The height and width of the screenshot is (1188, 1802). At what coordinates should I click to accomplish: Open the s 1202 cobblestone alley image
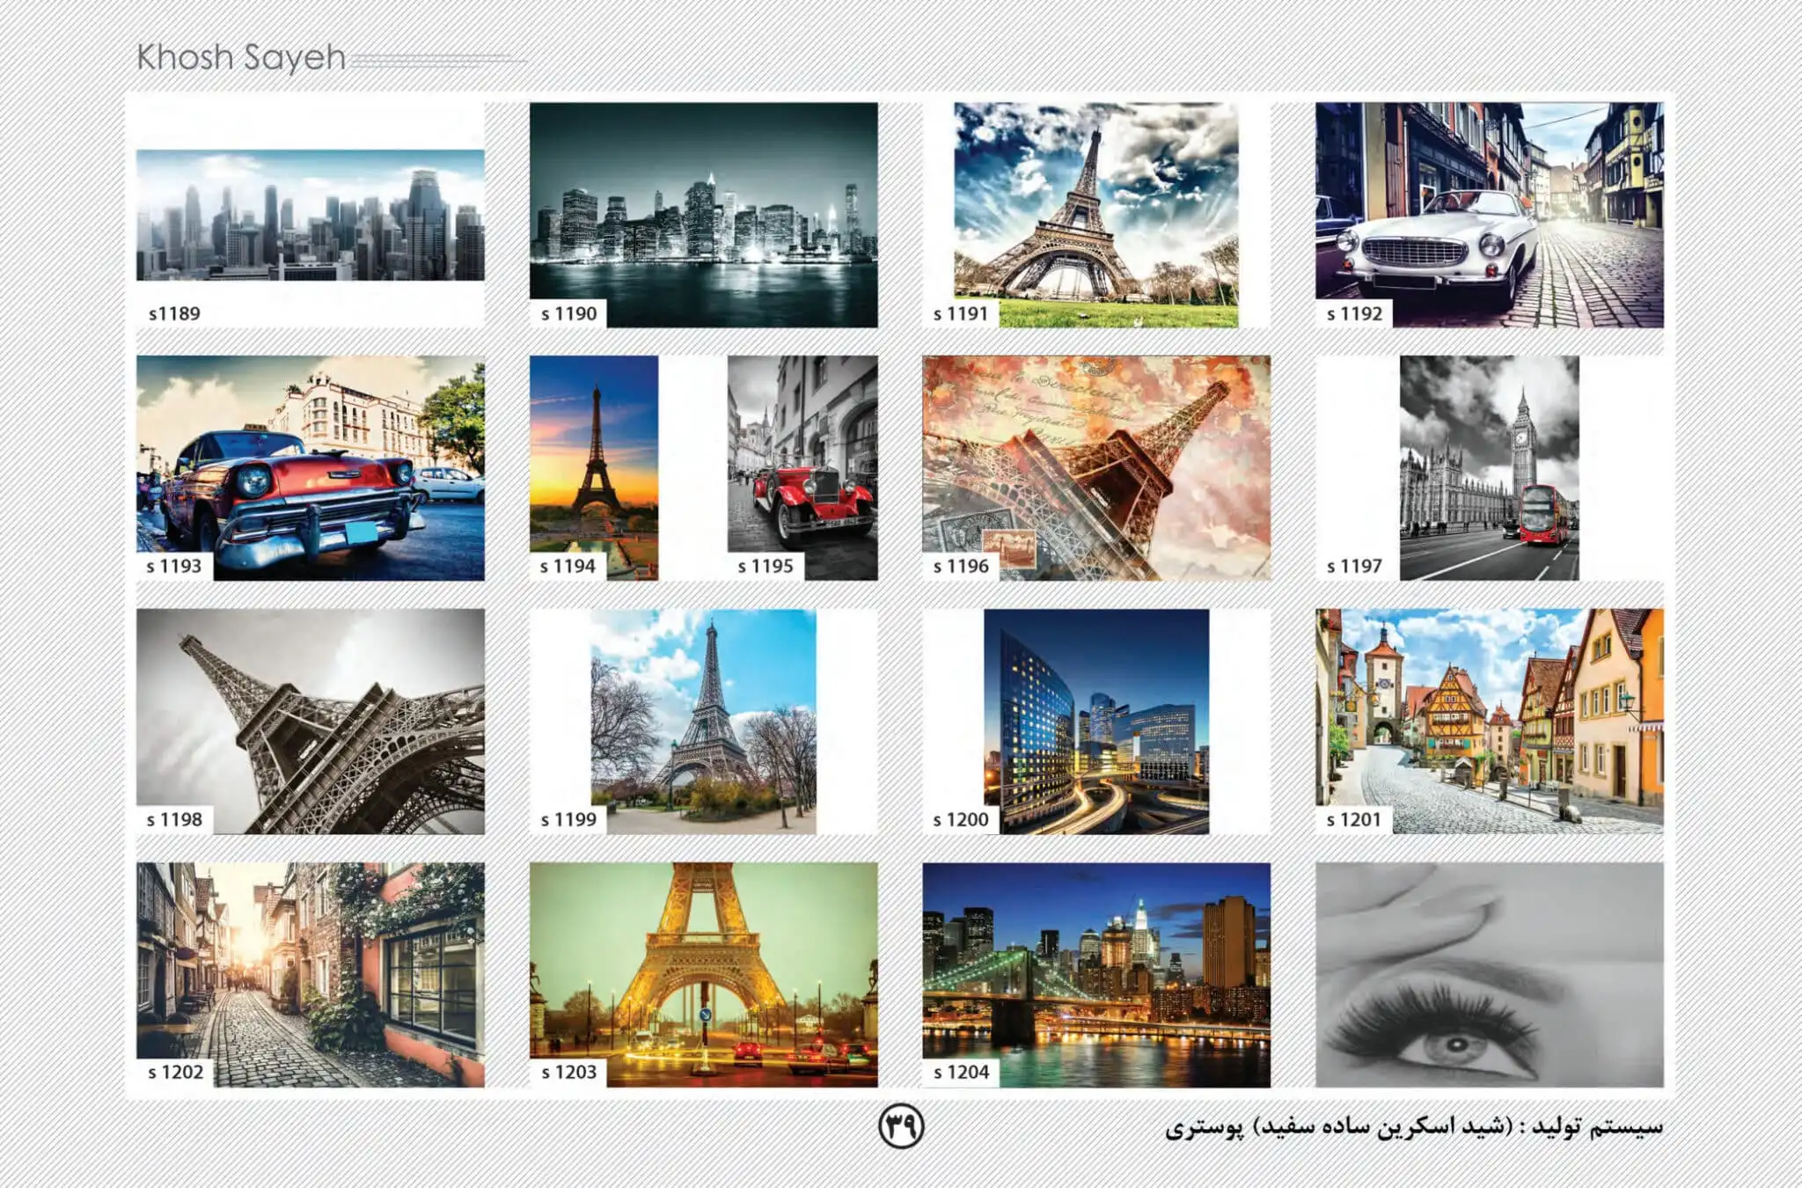coord(310,975)
